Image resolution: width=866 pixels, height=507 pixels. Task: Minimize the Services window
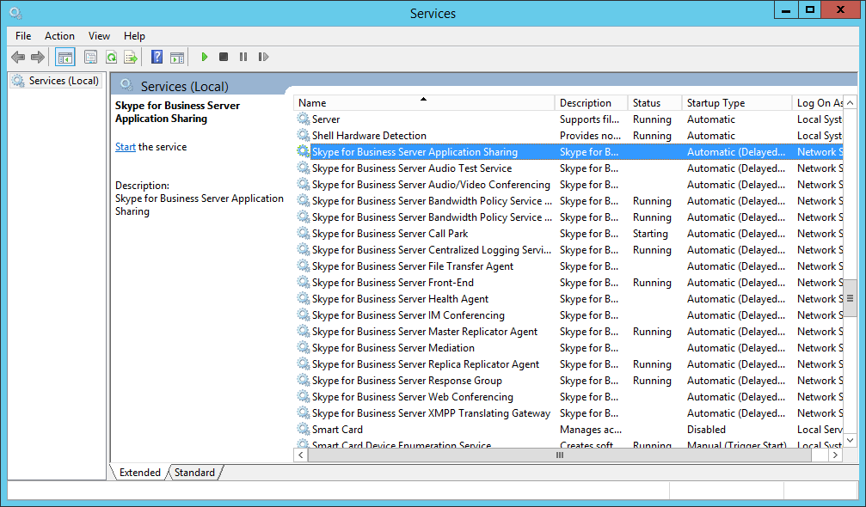pos(786,10)
